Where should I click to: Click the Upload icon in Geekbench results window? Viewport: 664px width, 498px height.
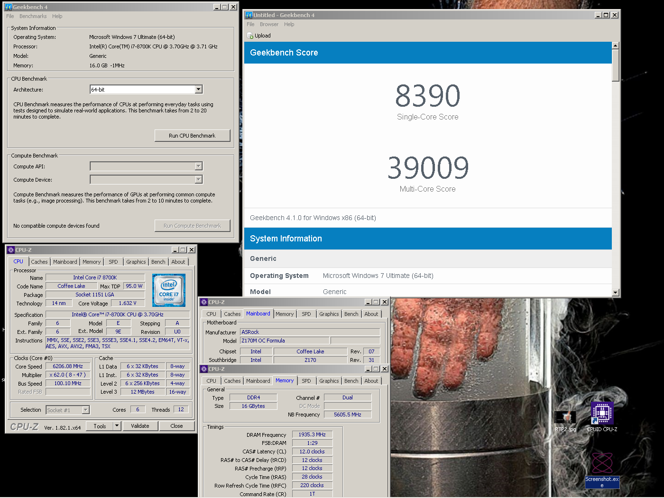(x=250, y=36)
